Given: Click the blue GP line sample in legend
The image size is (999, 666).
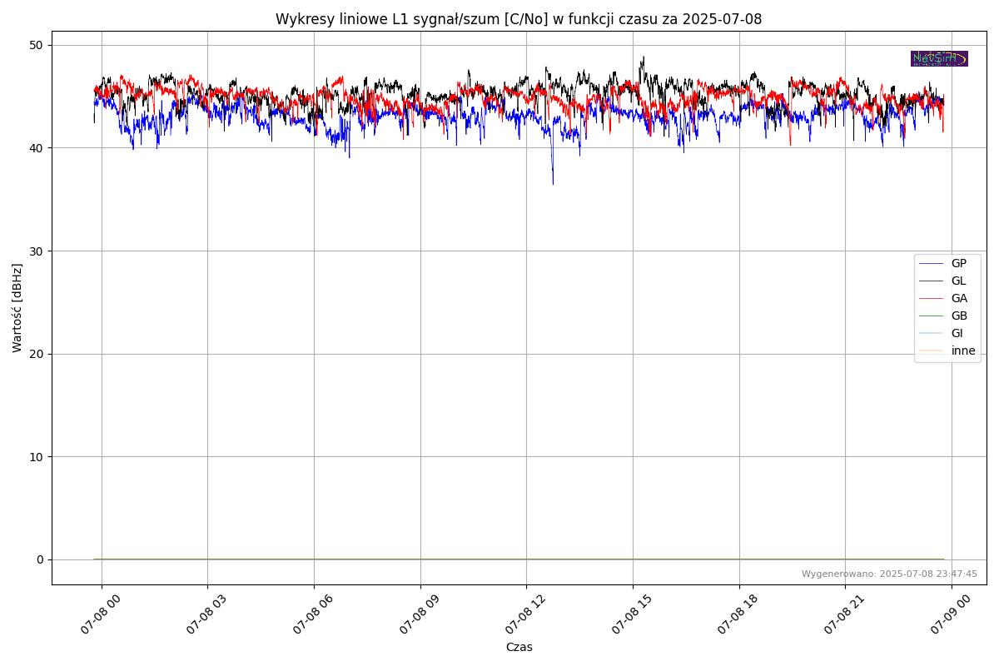Looking at the screenshot, I should [x=931, y=263].
